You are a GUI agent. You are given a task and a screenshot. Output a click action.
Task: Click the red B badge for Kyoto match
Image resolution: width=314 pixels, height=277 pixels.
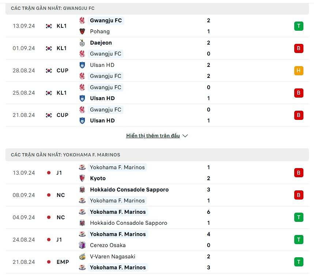click(x=299, y=173)
